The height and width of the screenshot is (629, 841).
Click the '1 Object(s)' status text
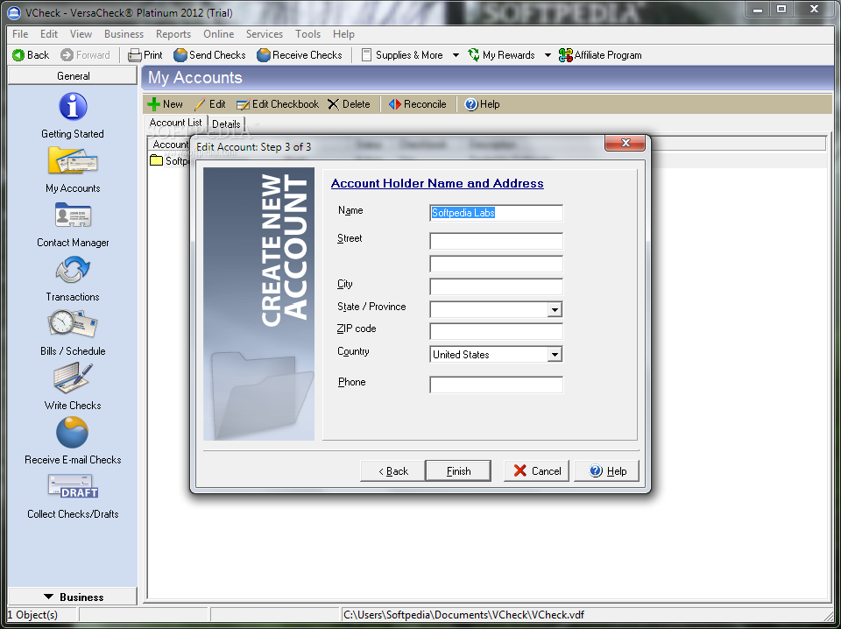(x=32, y=614)
